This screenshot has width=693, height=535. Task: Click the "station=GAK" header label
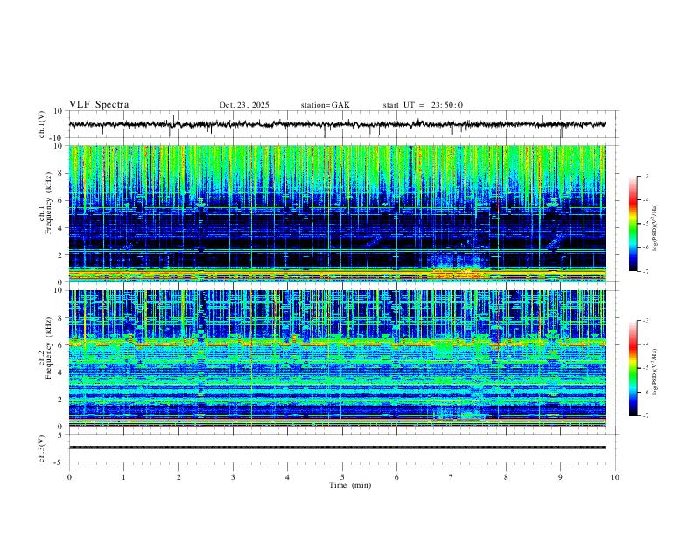pos(325,105)
